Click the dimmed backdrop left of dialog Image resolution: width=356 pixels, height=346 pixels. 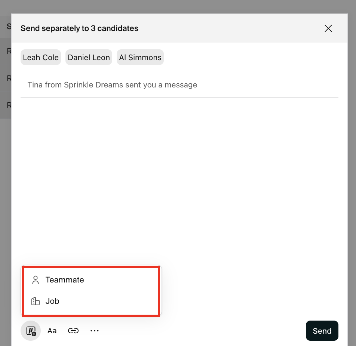tap(5, 187)
